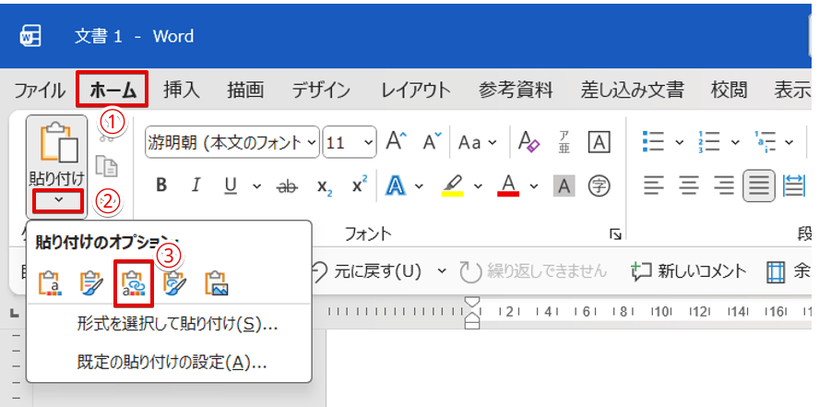819x407 pixels.
Task: Apply text effects with outlined blue A
Action: pos(397,185)
